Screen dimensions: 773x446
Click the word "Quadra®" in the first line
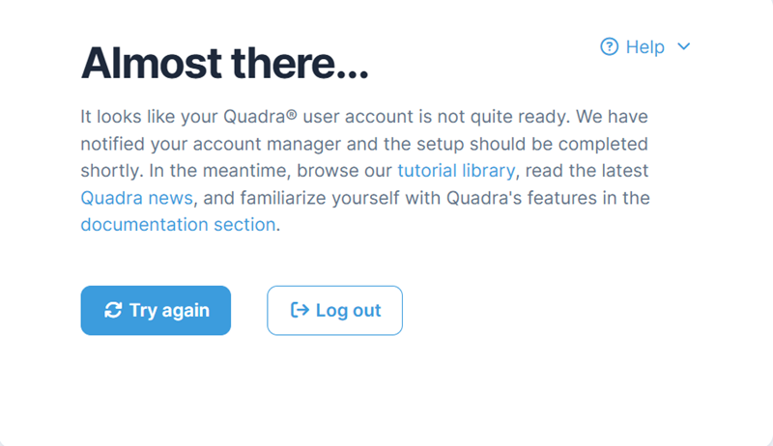[x=260, y=117]
